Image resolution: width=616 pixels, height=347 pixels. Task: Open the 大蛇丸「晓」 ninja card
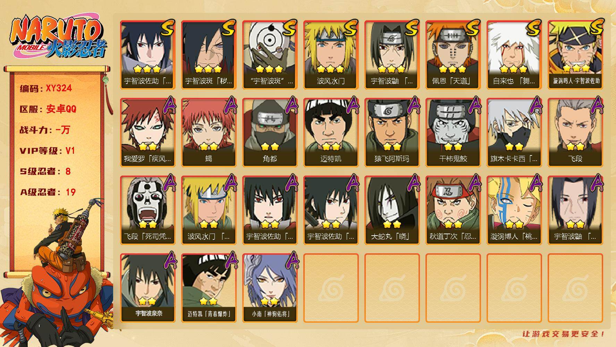pyautogui.click(x=392, y=210)
